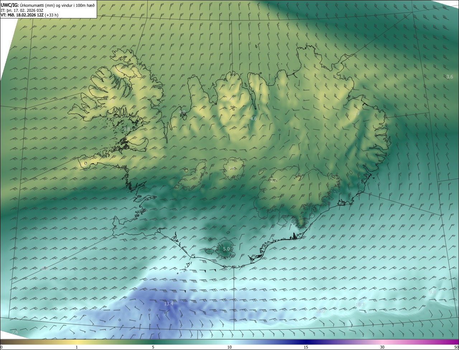Click the 4.0 value label on the map
This screenshot has height=350, width=459.
[x=182, y=112]
